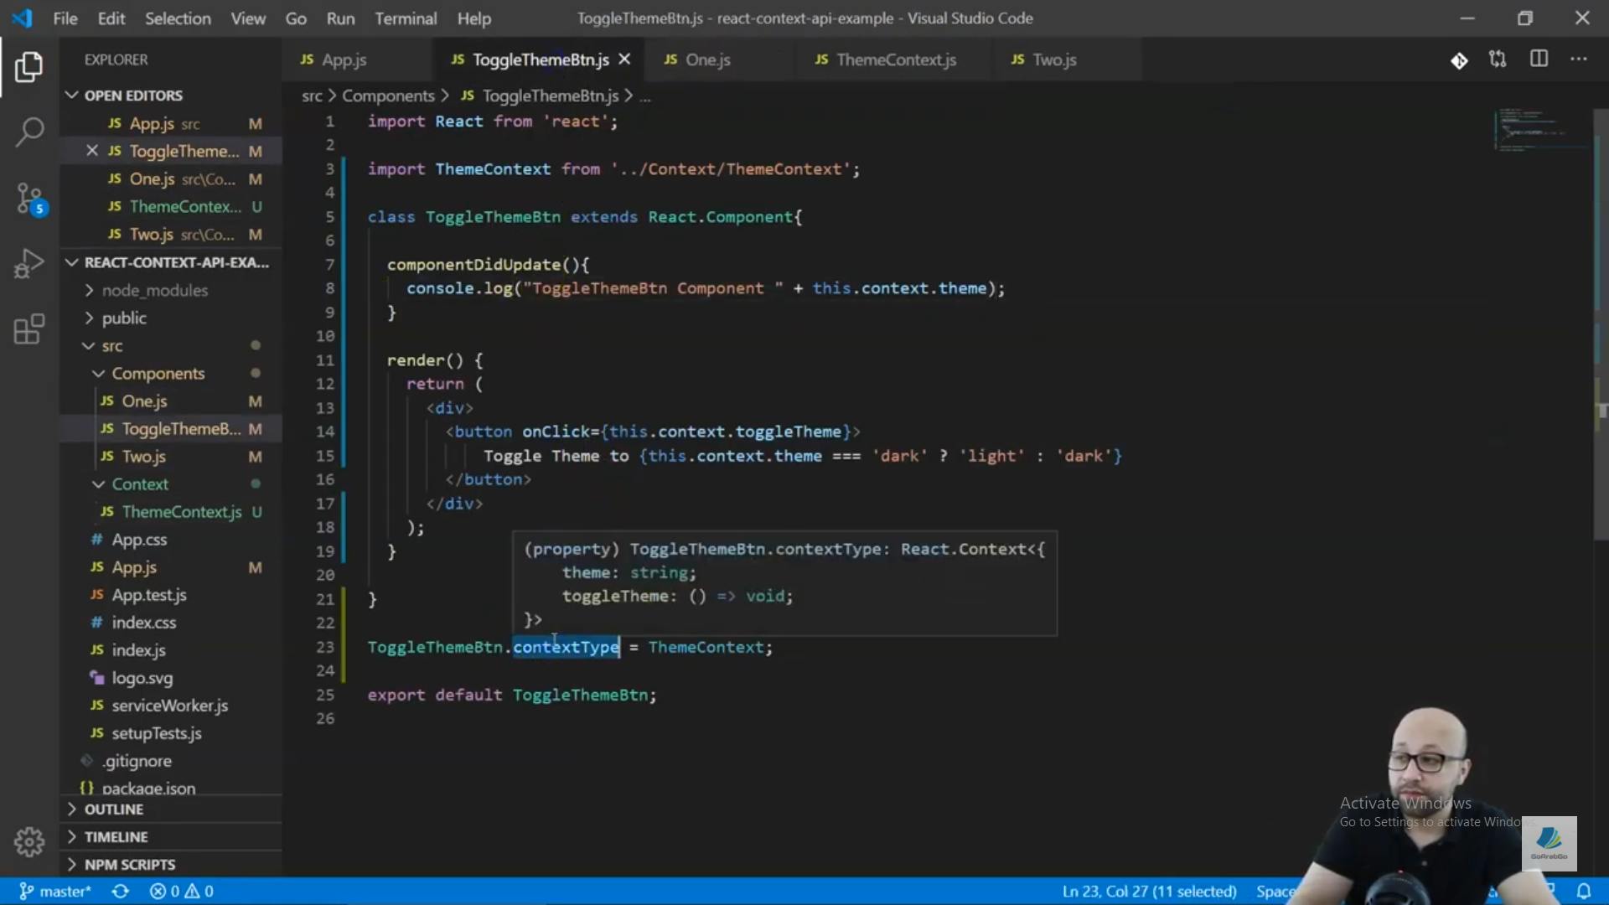1609x905 pixels.
Task: Open the File menu
Action: tap(65, 18)
